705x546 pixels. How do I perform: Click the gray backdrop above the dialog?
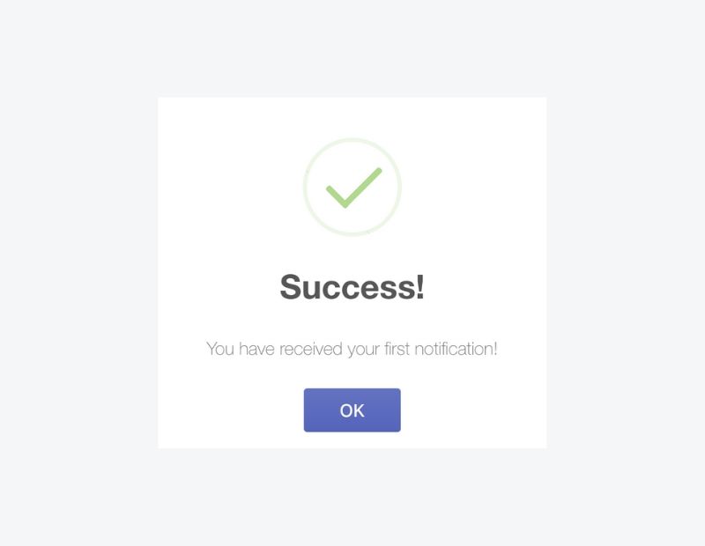(352, 48)
